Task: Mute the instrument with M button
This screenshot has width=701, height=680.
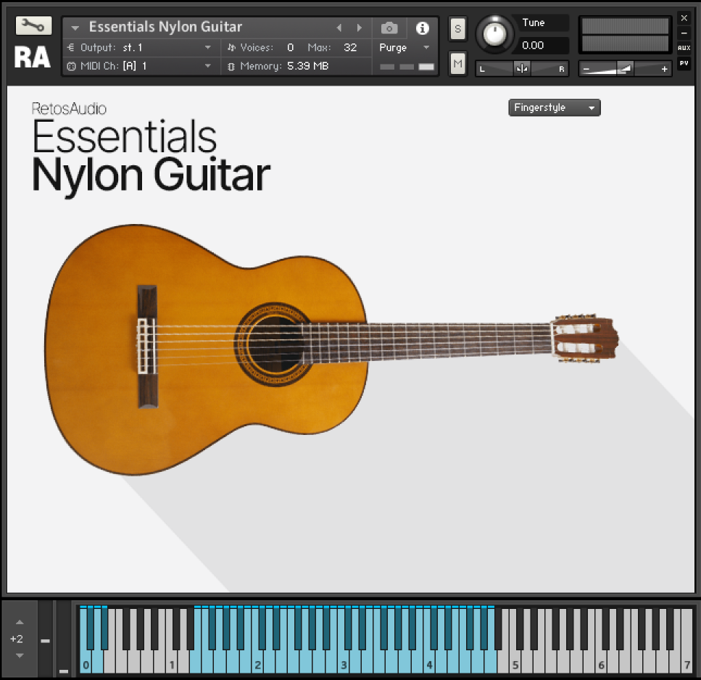Action: click(x=457, y=64)
